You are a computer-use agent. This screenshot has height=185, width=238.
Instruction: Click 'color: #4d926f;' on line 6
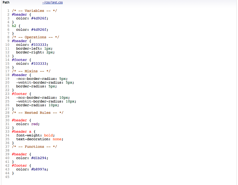pyautogui.click(x=32, y=30)
